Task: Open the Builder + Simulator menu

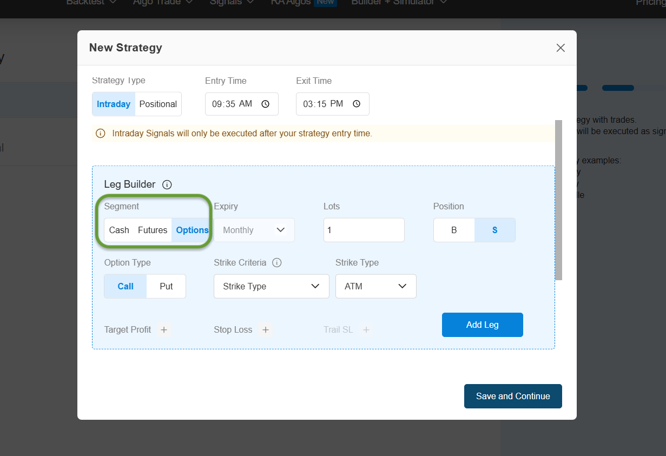Action: click(399, 2)
